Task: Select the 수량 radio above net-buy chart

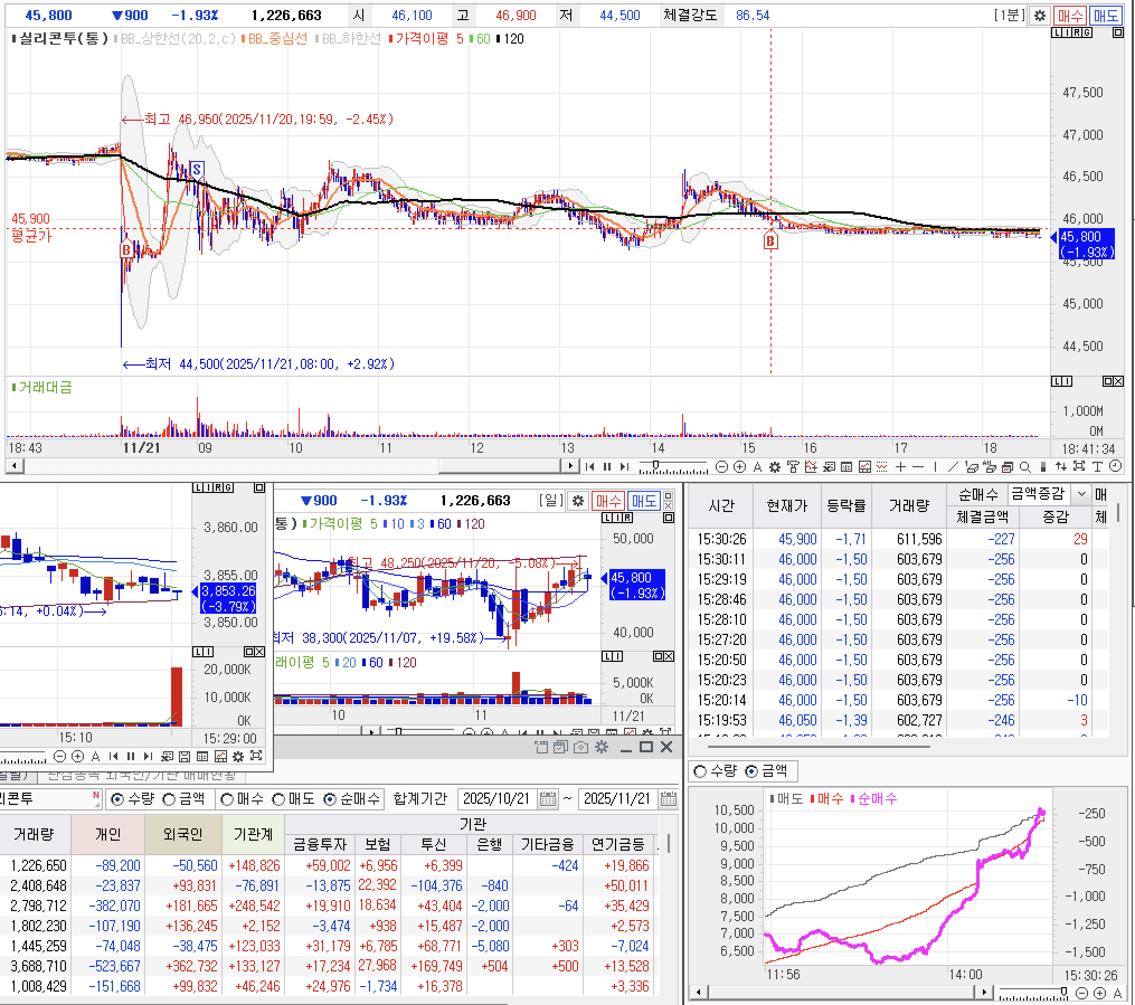Action: (x=699, y=771)
